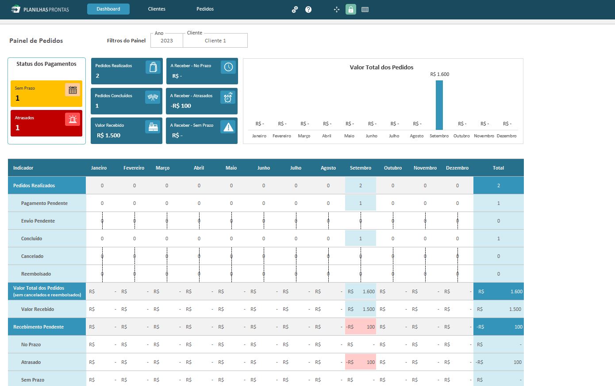Click cash register icon on Valor Recebido

[153, 127]
